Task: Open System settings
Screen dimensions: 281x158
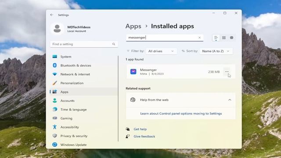Action: (84, 57)
